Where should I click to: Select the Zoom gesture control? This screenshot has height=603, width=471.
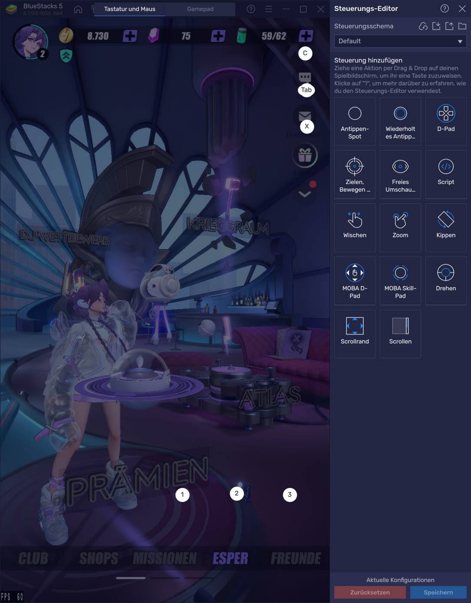pyautogui.click(x=400, y=227)
